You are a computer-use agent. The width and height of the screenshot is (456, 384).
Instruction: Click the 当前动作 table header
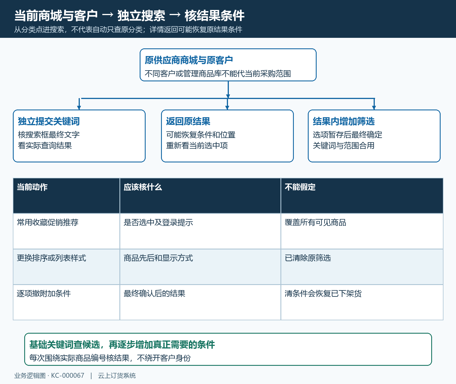point(66,196)
